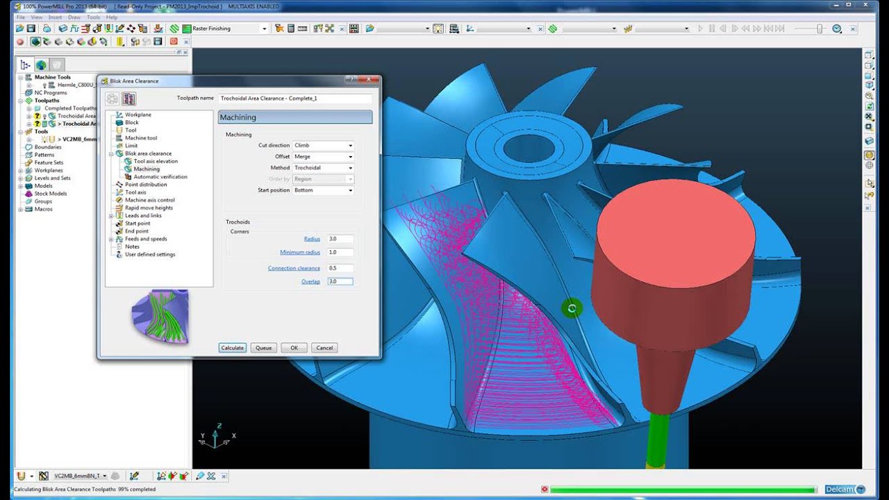The height and width of the screenshot is (500, 889).
Task: Open the Tools menu
Action: [93, 17]
